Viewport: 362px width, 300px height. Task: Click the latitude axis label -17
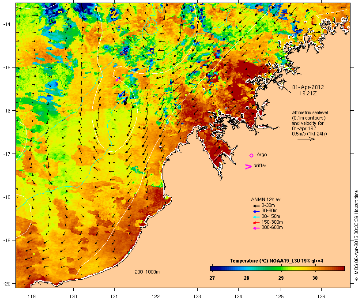[x=6, y=154]
